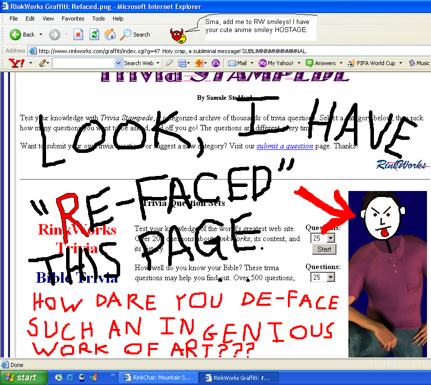The image size is (431, 385).
Task: Expand the Back button history dropdown arrow
Action: (41, 35)
